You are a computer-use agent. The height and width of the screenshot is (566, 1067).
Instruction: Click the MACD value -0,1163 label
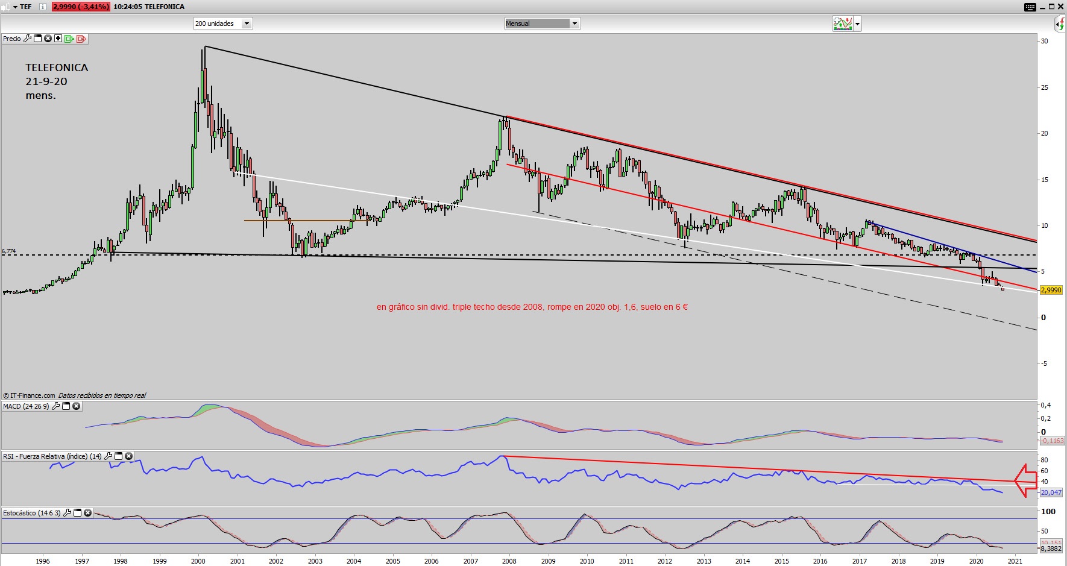(x=1052, y=441)
